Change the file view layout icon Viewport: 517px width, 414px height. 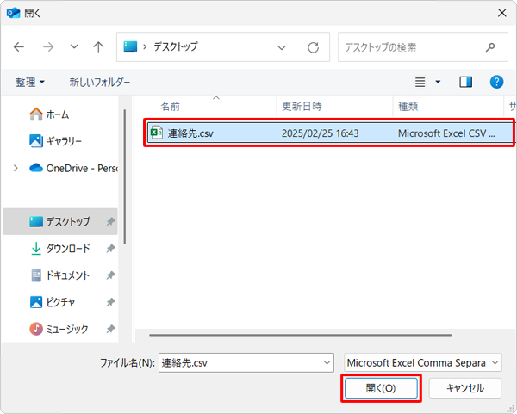[x=420, y=82]
